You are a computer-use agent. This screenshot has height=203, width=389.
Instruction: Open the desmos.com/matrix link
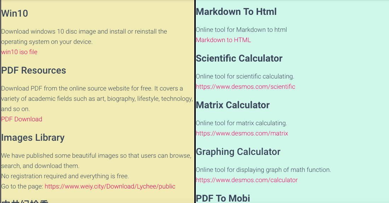242,133
